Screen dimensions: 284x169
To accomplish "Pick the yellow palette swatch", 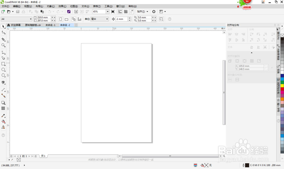I will pos(282,86).
